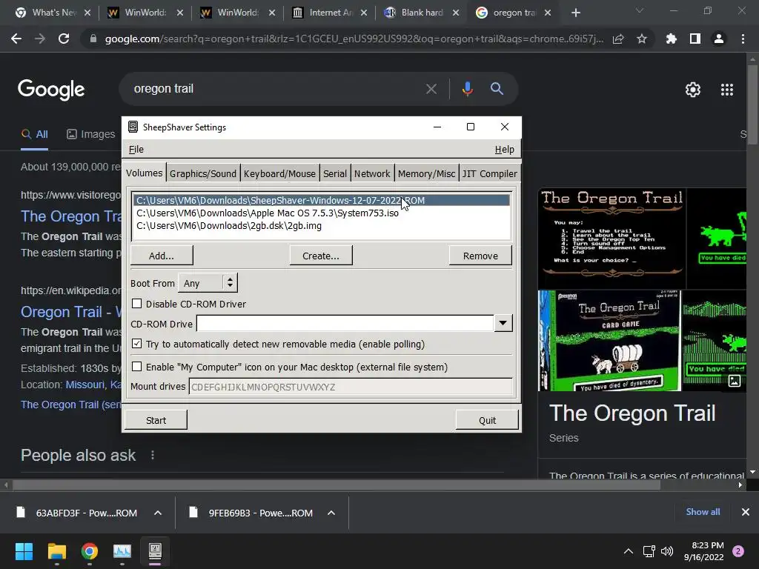Viewport: 759px width, 569px height.
Task: Reload the current Google page
Action: pos(64,39)
